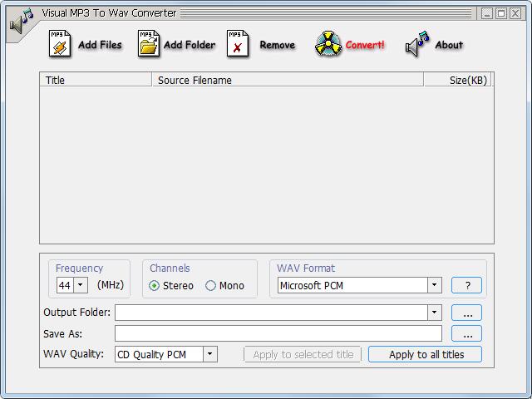The image size is (532, 399).
Task: Select the Stereo channel option
Action: [155, 285]
